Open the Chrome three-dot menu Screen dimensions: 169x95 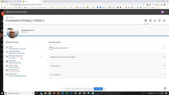pos(167,5)
